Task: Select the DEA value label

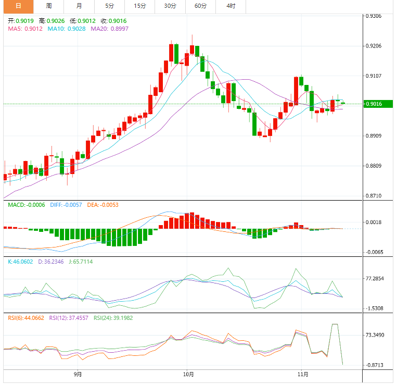Action: (x=103, y=205)
